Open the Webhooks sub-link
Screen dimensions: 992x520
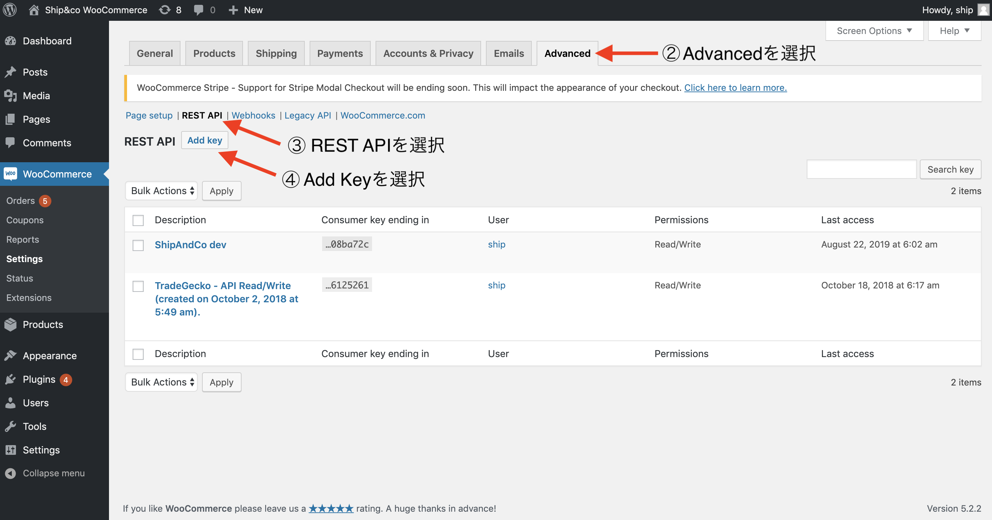[x=253, y=115]
